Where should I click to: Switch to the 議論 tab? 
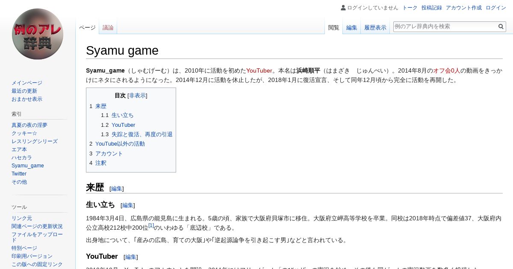point(108,27)
